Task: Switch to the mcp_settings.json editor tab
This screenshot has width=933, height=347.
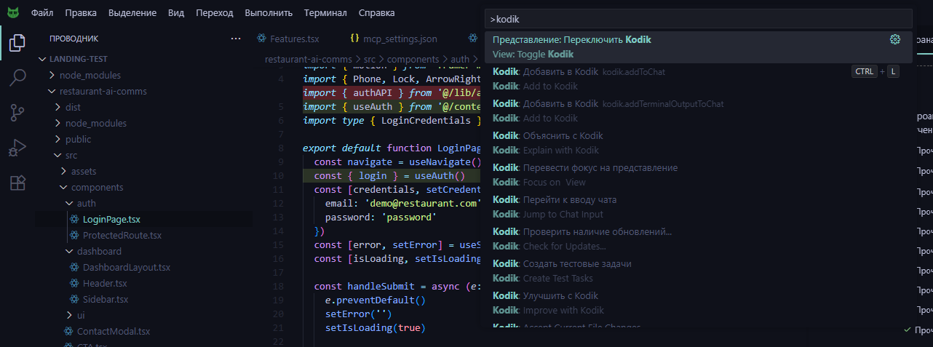Action: click(x=399, y=39)
